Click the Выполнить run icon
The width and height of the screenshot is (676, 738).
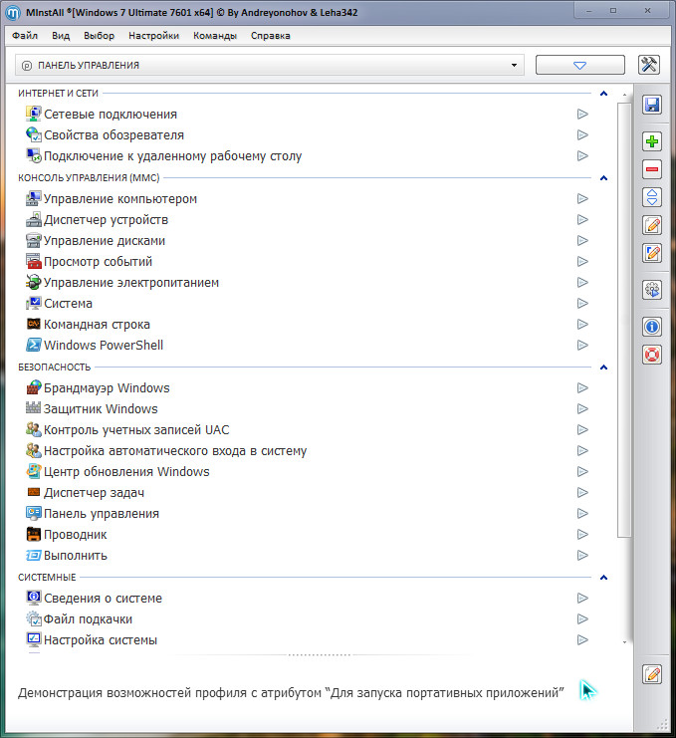[x=34, y=556]
